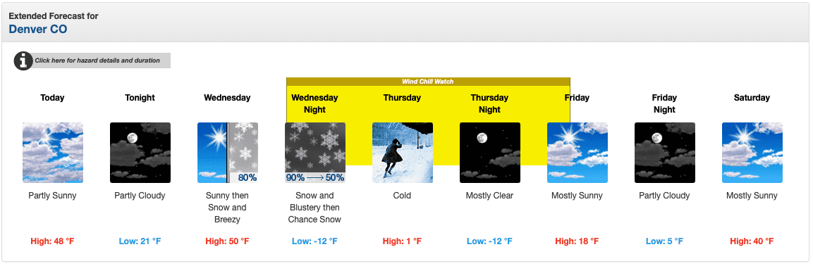Open Wednesday Night's snowflake 90% to 50% icon
The height and width of the screenshot is (266, 813).
tap(315, 153)
